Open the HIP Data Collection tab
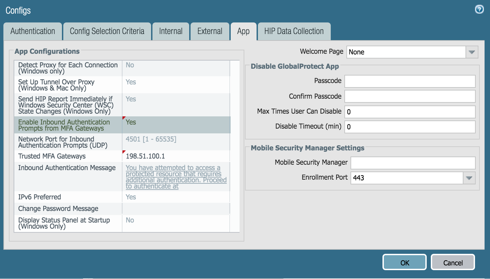This screenshot has width=490, height=279. point(294,31)
